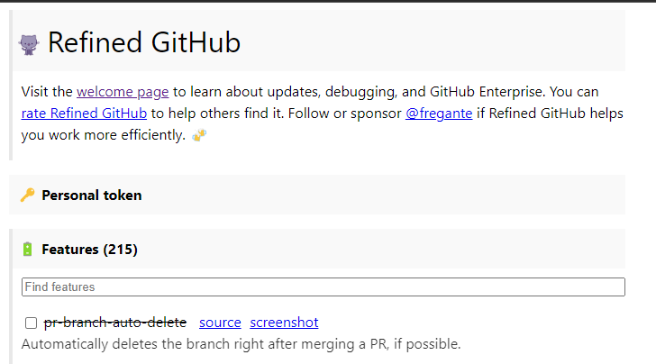View the screenshot link for pr-branch-auto-delete
The width and height of the screenshot is (656, 364).
(x=284, y=323)
